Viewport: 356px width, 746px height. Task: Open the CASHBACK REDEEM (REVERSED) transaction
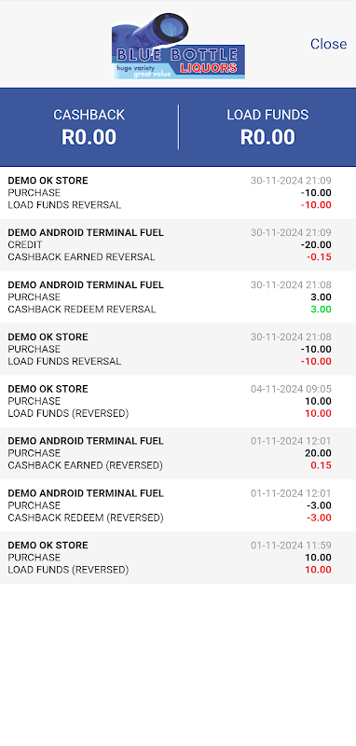178,505
